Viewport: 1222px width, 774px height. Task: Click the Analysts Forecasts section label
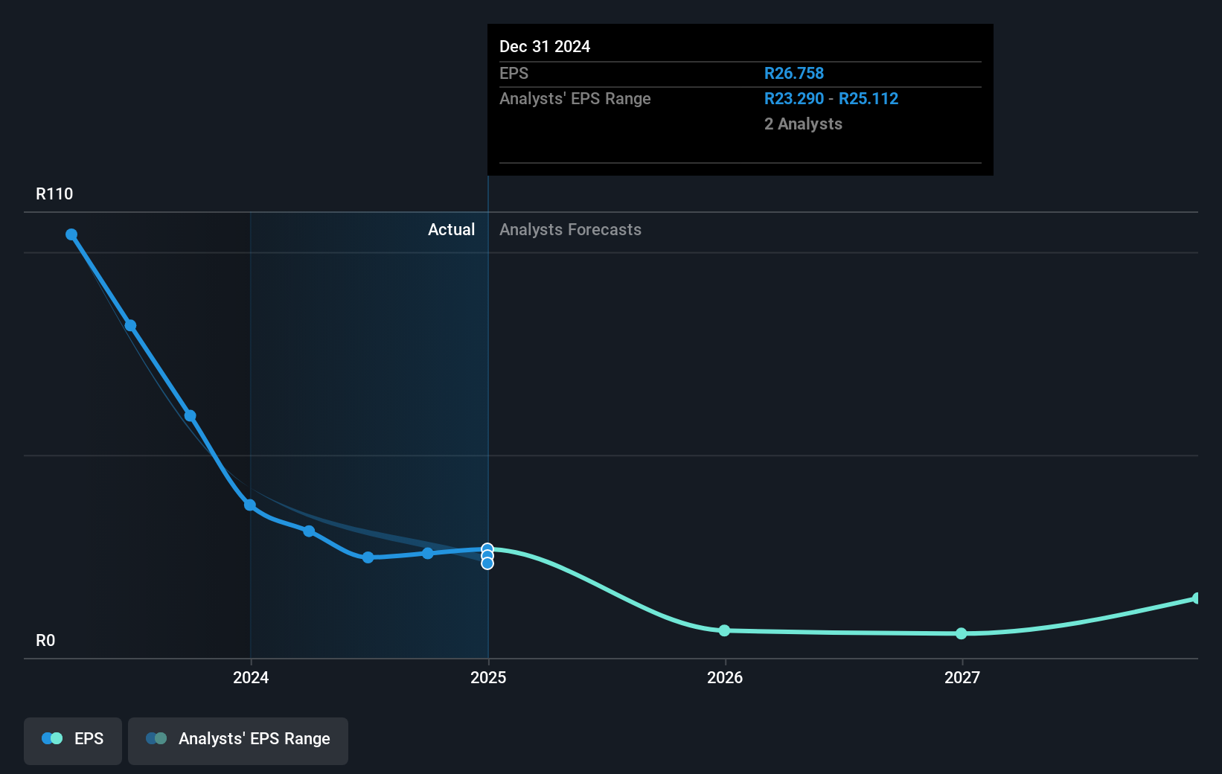tap(570, 229)
